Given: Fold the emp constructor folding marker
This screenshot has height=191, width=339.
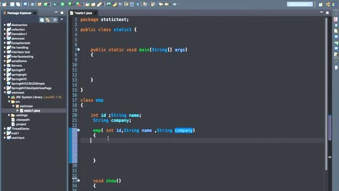Looking at the screenshot, I should (78, 130).
